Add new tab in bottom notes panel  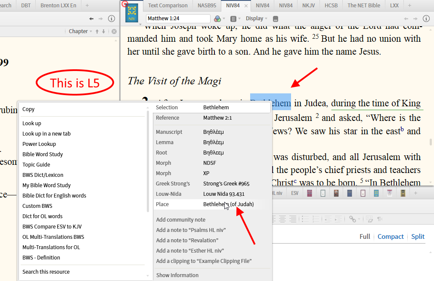[x=415, y=193]
